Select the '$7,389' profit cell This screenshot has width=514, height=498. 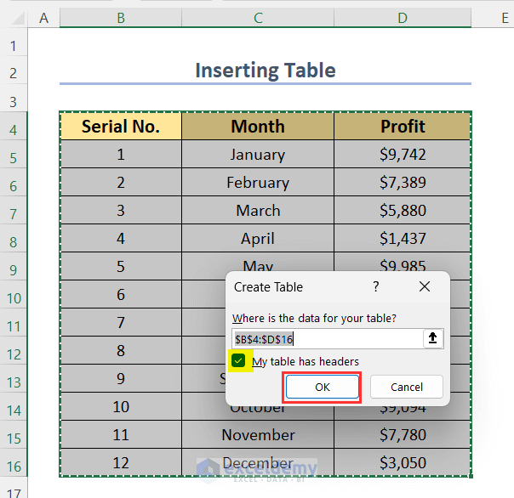(403, 183)
